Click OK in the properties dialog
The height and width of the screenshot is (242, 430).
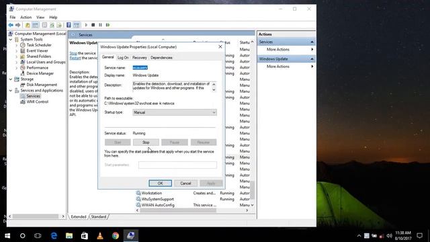coord(160,184)
